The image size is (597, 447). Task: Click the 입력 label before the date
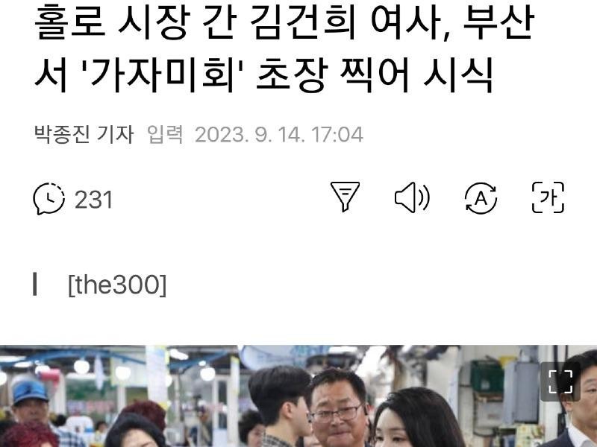point(165,134)
